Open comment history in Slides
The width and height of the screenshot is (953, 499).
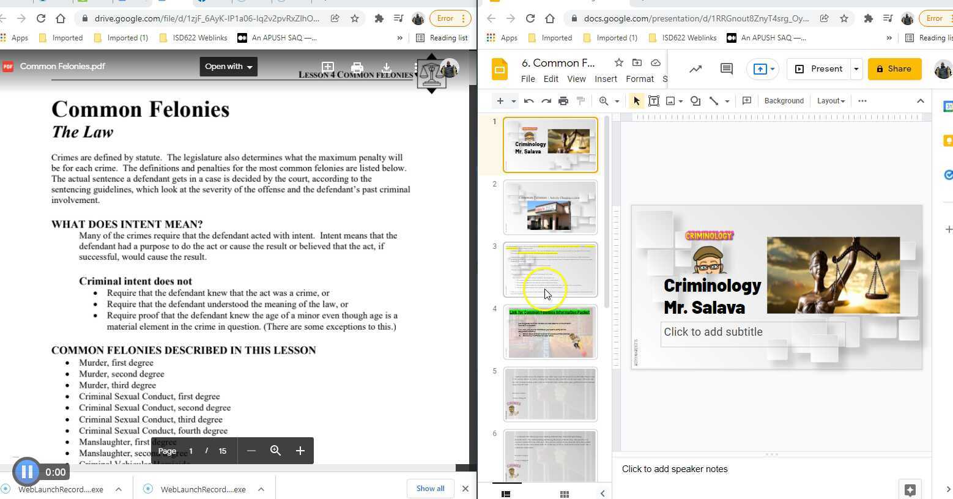tap(726, 69)
